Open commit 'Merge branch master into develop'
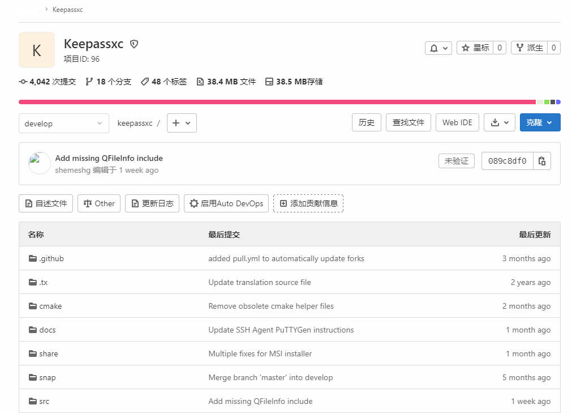This screenshot has height=413, width=572. [270, 377]
